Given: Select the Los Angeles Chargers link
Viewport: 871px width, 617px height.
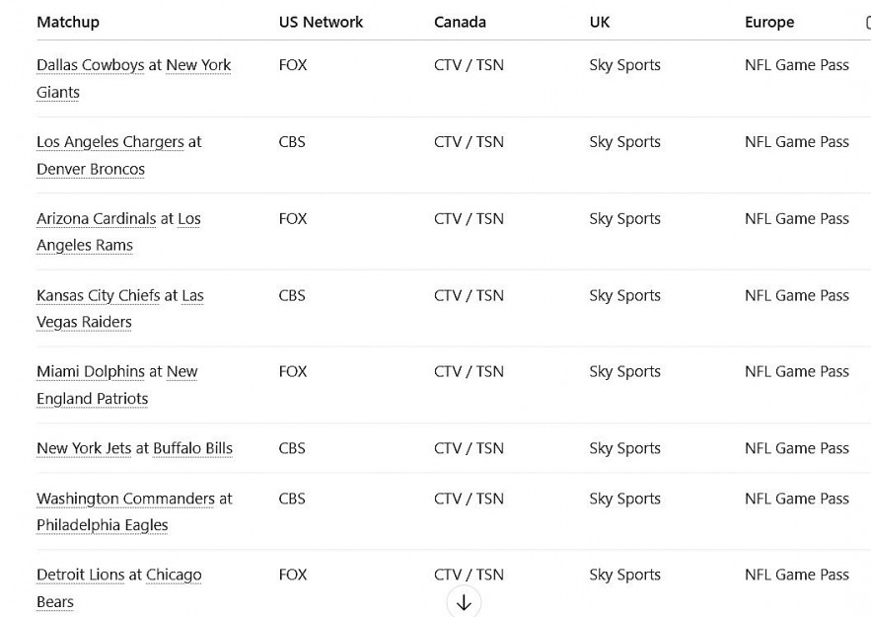Looking at the screenshot, I should (111, 141).
